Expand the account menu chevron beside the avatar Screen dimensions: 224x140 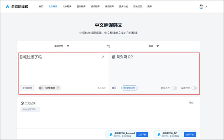pos(206,7)
